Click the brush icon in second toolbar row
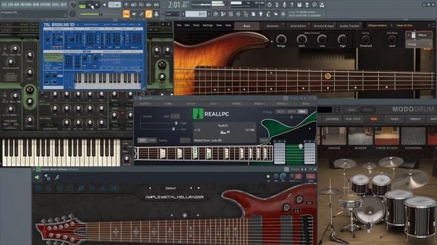The image size is (437, 245). click(141, 14)
